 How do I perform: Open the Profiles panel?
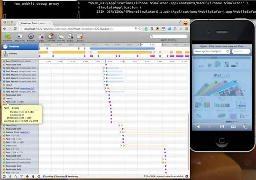point(61,38)
